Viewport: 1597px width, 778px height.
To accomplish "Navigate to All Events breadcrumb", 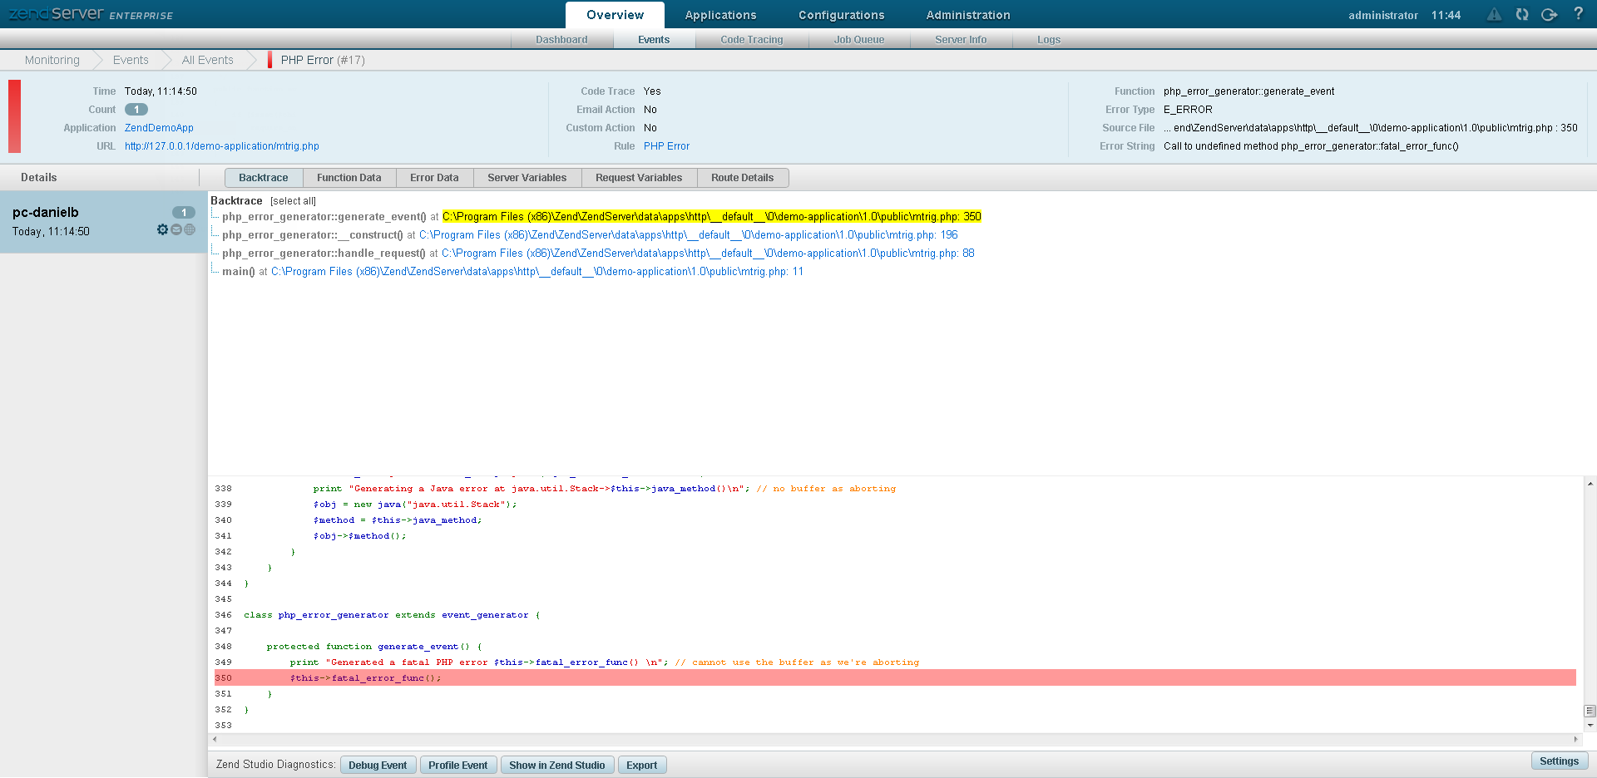I will [x=207, y=60].
